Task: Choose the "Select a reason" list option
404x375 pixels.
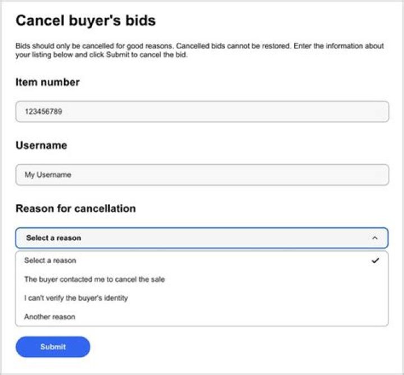Action: (50, 260)
